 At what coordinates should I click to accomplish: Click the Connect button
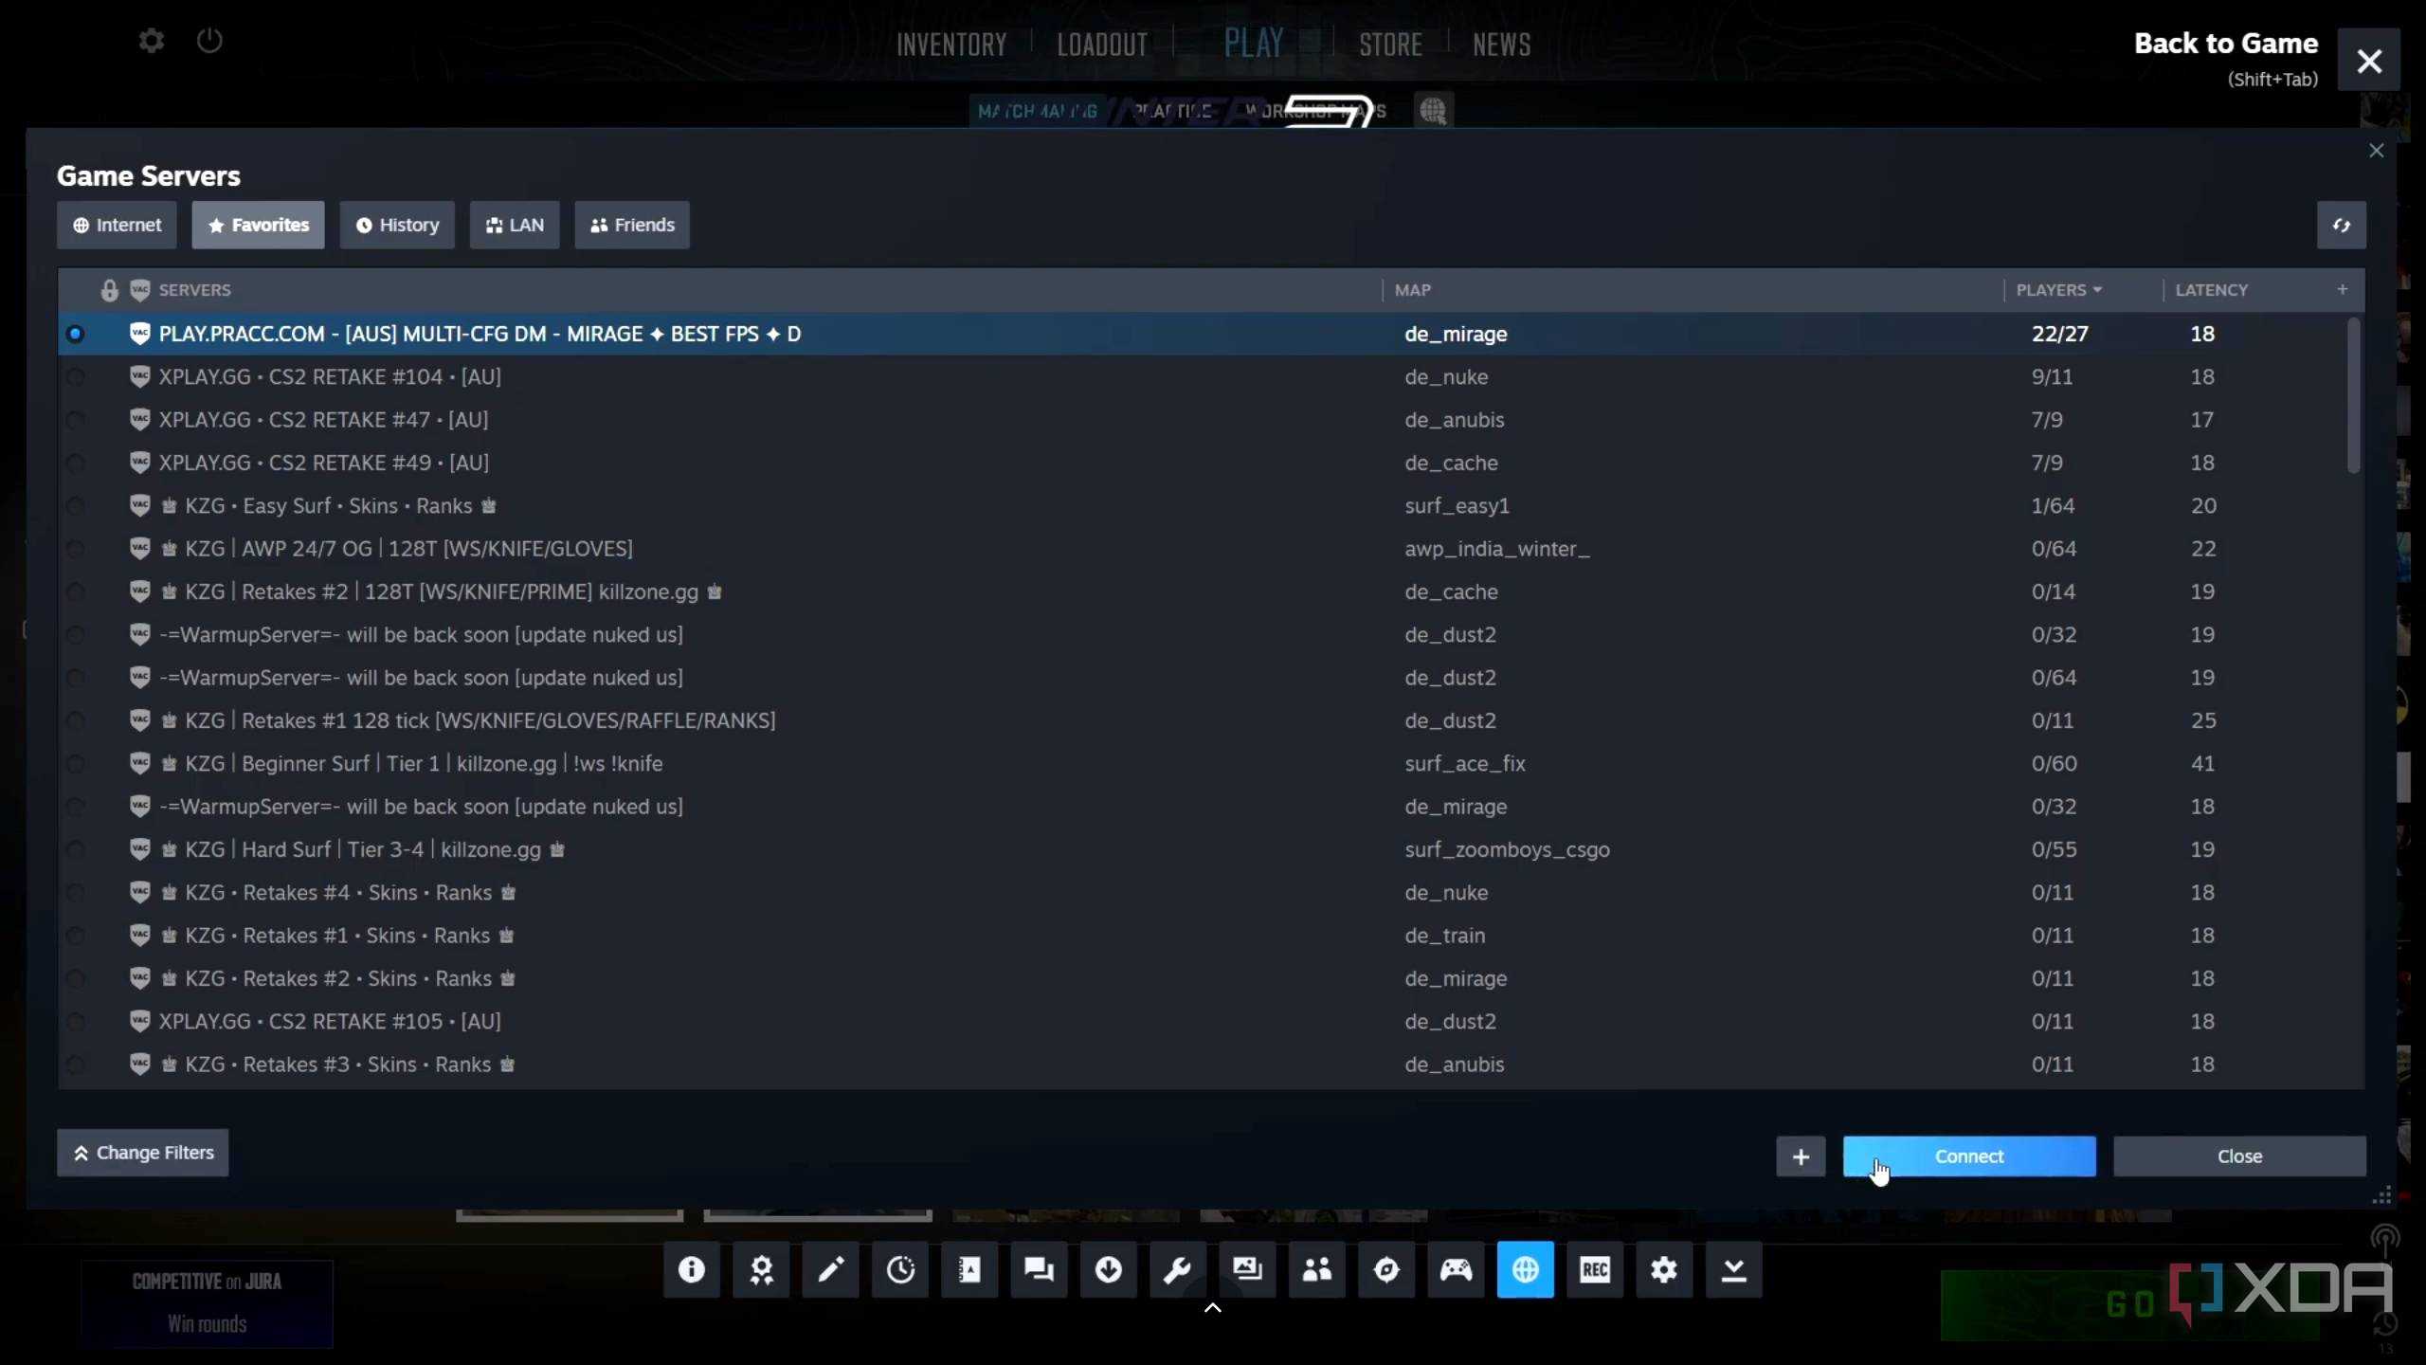tap(1969, 1156)
